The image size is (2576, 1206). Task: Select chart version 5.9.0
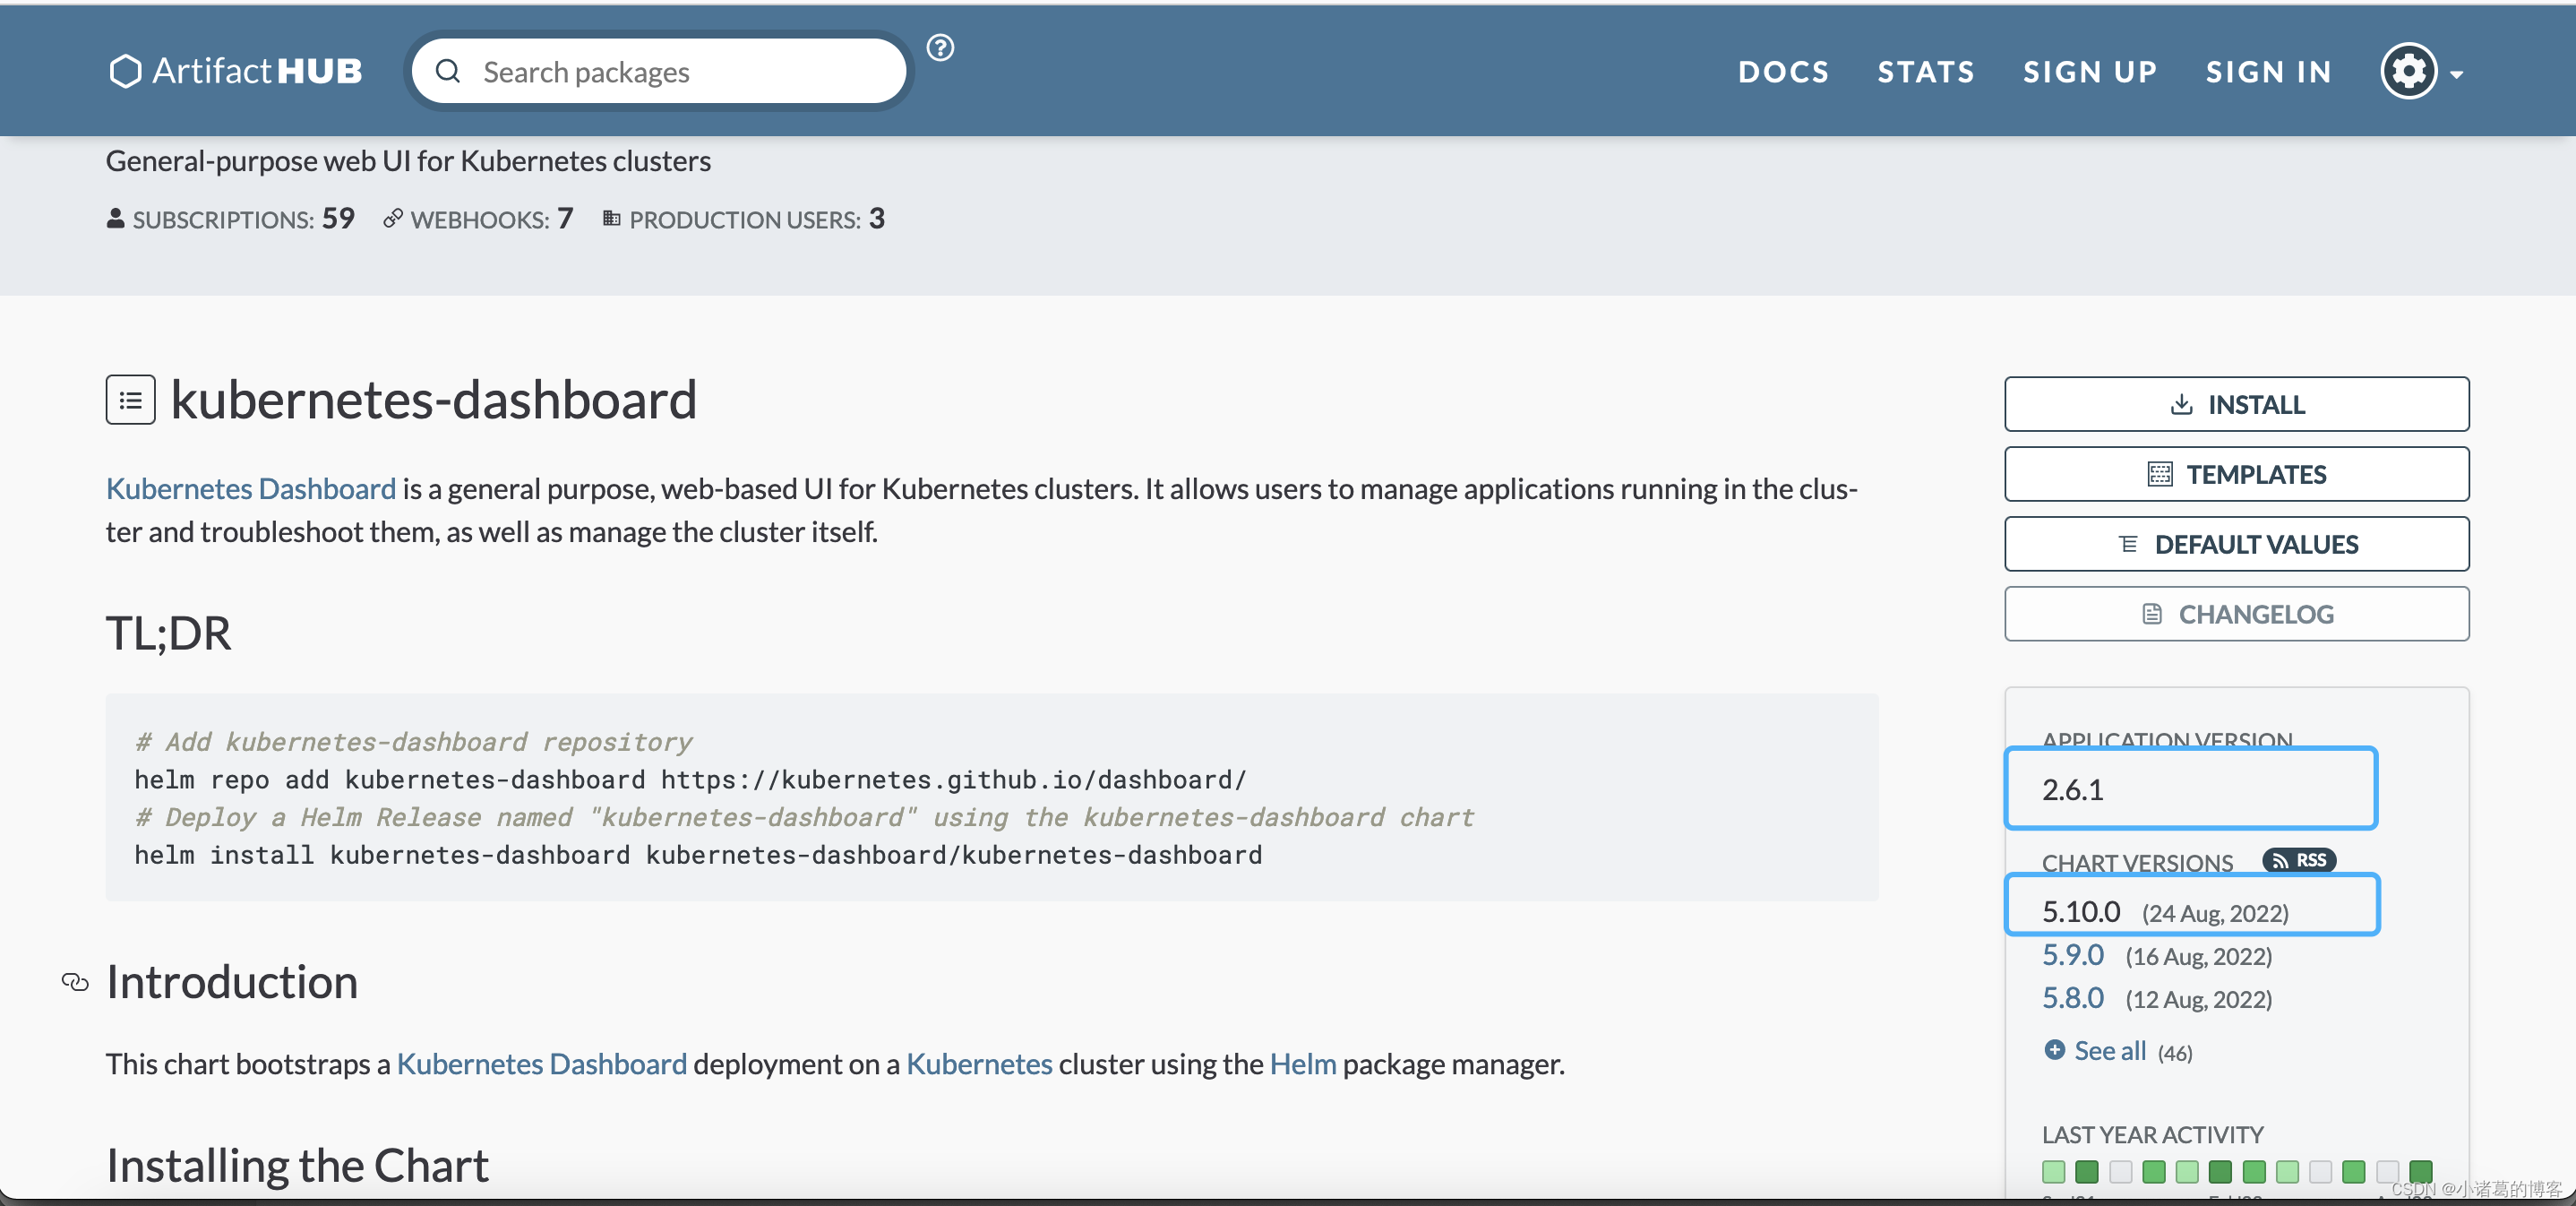(x=2072, y=955)
